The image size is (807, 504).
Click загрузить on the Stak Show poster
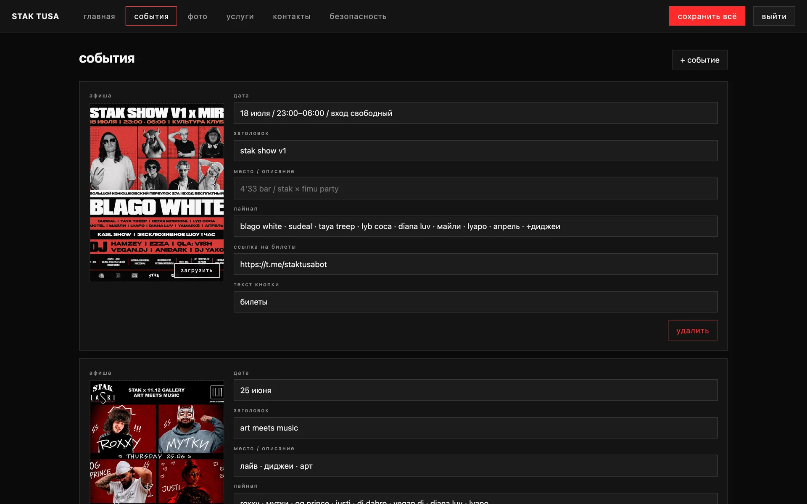pyautogui.click(x=197, y=270)
